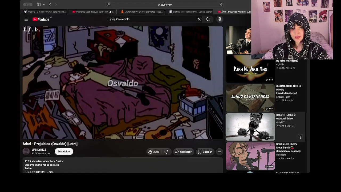This screenshot has height=192, width=341.
Task: Open the 'Para No Verte Mas' thumbnail
Action: click(250, 70)
